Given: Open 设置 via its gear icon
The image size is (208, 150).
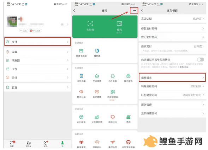Looking at the screenshot, I should click(x=8, y=87).
